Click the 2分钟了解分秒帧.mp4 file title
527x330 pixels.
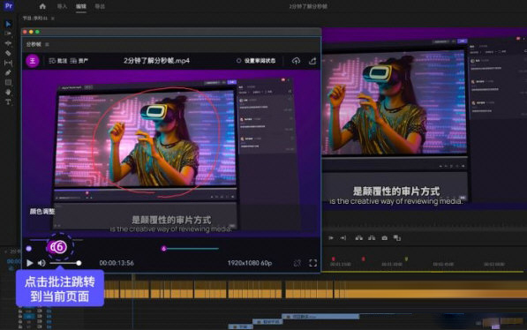[x=156, y=61]
